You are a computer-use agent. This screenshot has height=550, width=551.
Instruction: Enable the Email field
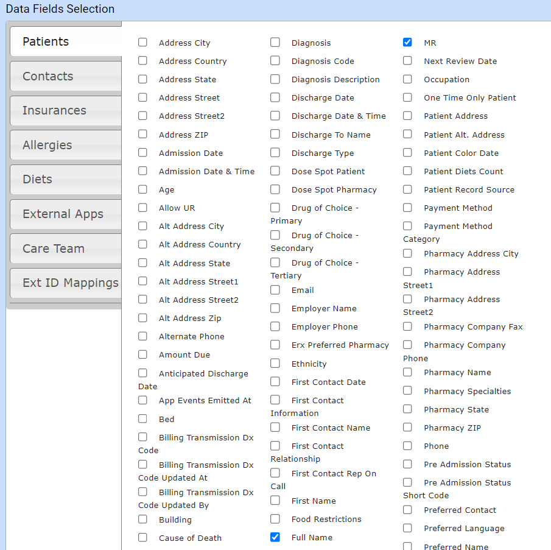point(275,289)
